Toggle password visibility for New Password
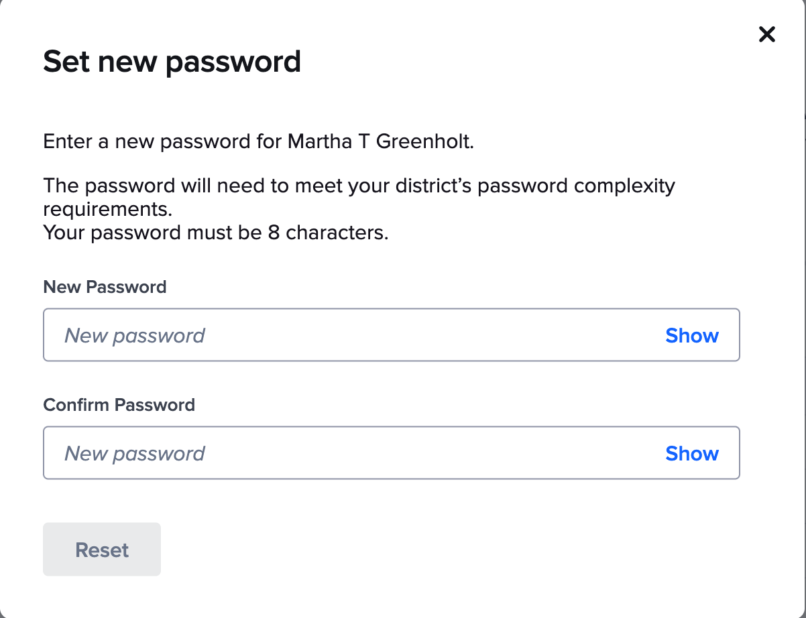 pyautogui.click(x=691, y=335)
